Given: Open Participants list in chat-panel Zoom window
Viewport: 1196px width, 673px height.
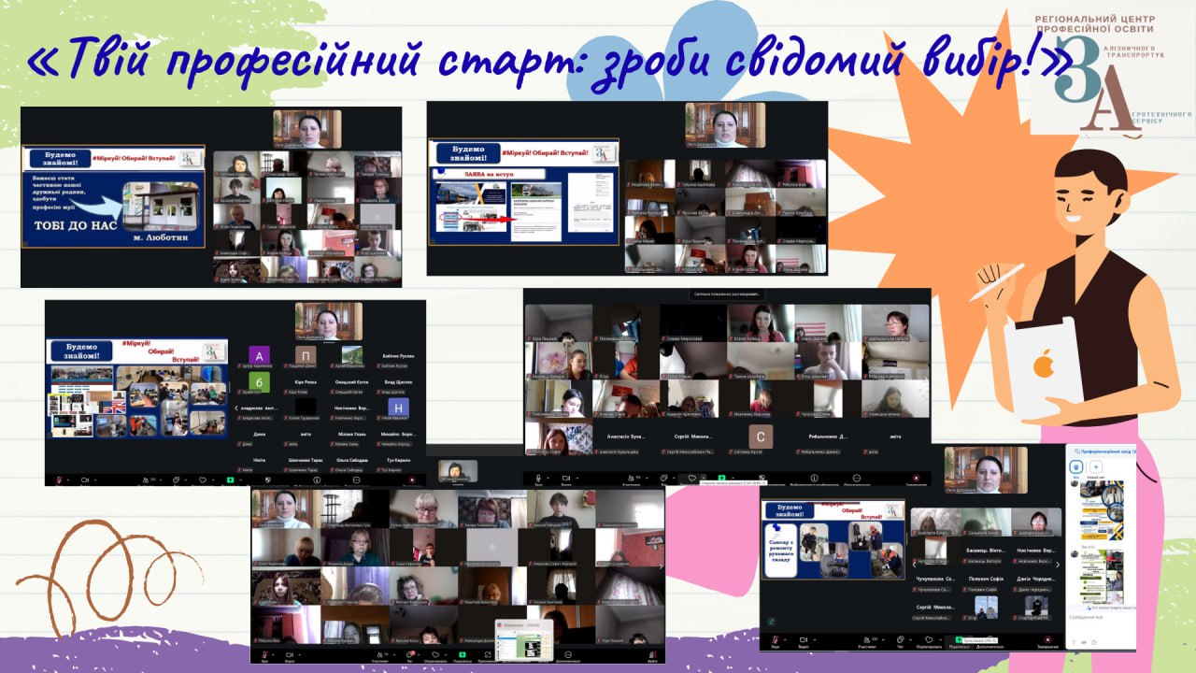Looking at the screenshot, I should (868, 639).
